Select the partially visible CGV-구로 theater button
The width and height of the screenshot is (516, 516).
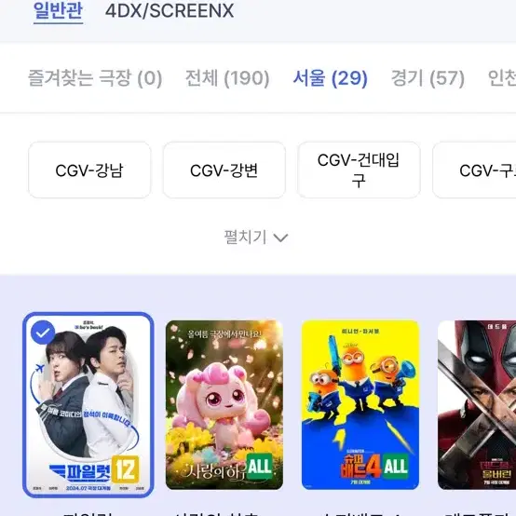pyautogui.click(x=474, y=170)
